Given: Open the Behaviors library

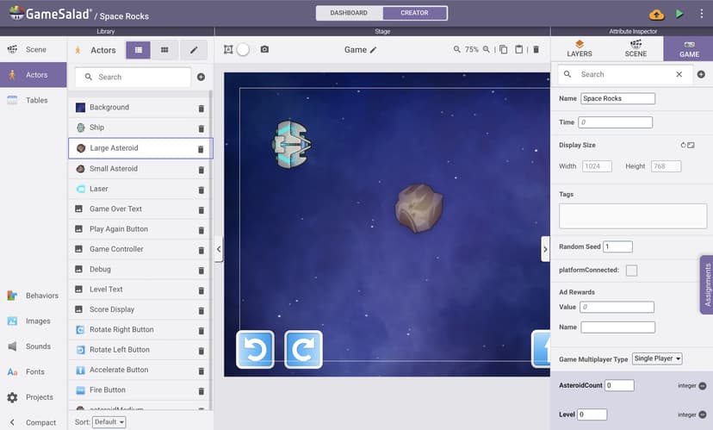Looking at the screenshot, I should click(34, 296).
